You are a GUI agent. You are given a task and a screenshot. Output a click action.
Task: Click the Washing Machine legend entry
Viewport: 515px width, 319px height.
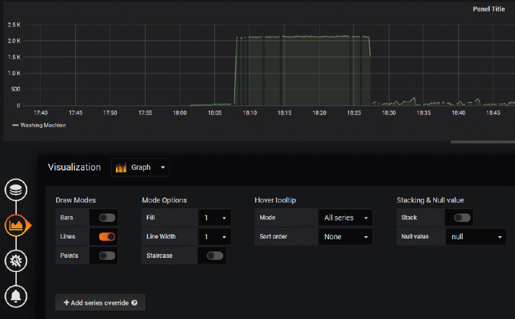(39, 125)
